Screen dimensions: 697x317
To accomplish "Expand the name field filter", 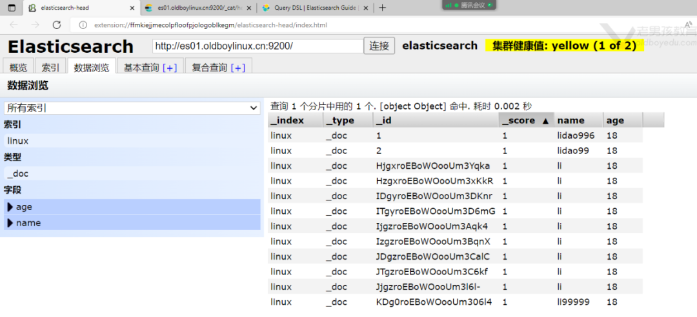I will (x=10, y=223).
